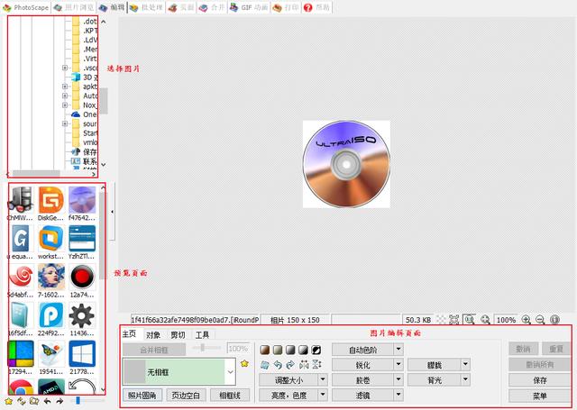Select the 7-1602... portrait thumbnail

(x=50, y=280)
